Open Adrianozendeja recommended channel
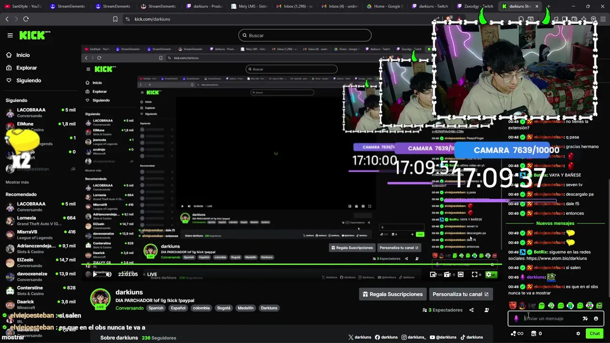This screenshot has height=343, width=610. tap(41, 249)
